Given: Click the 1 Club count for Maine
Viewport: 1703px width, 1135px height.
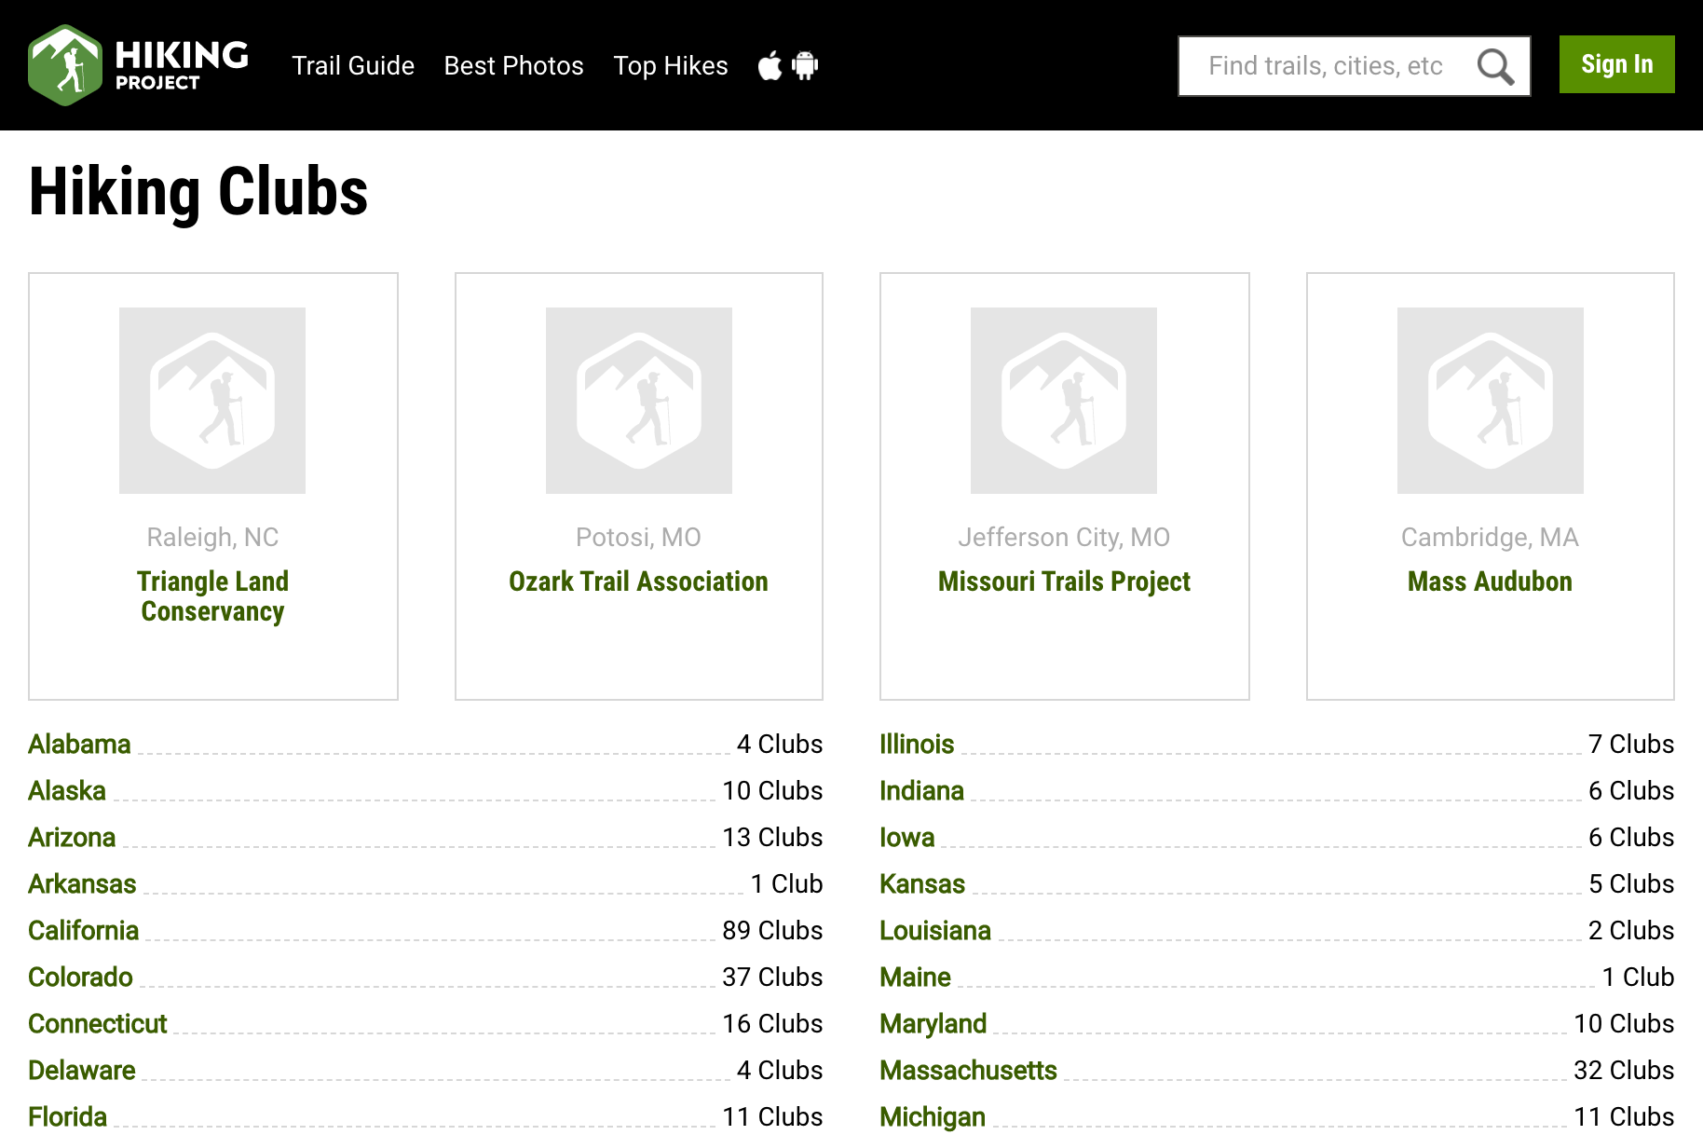Looking at the screenshot, I should [x=1639, y=978].
